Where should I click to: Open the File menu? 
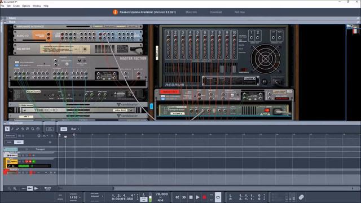click(2, 6)
